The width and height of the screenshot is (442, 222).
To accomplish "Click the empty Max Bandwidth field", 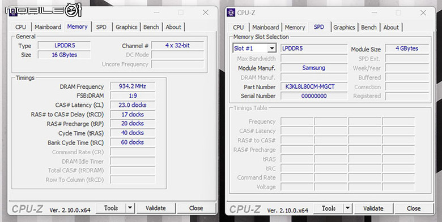I will point(314,58).
